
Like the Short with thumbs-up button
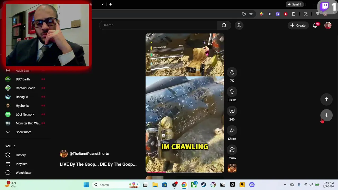coord(232,72)
